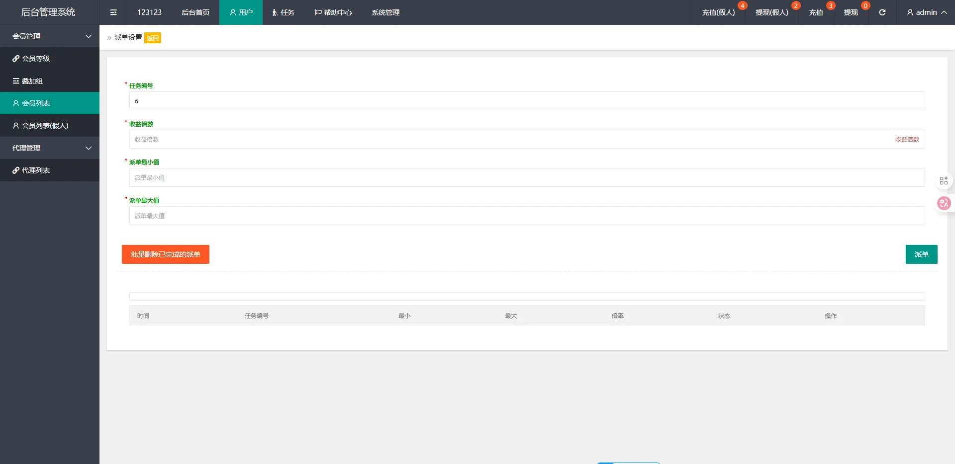955x464 pixels.
Task: Collapse the 代理管理 sidebar group
Action: point(50,148)
